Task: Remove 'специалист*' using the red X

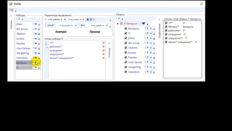Action: click(103, 54)
